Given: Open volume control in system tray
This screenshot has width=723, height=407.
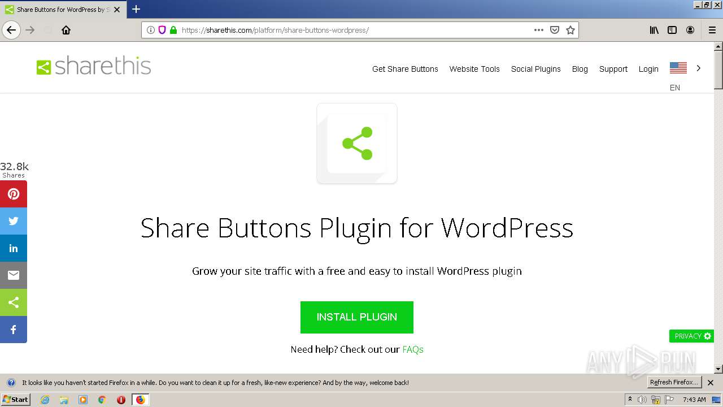Looking at the screenshot, I should click(x=642, y=400).
